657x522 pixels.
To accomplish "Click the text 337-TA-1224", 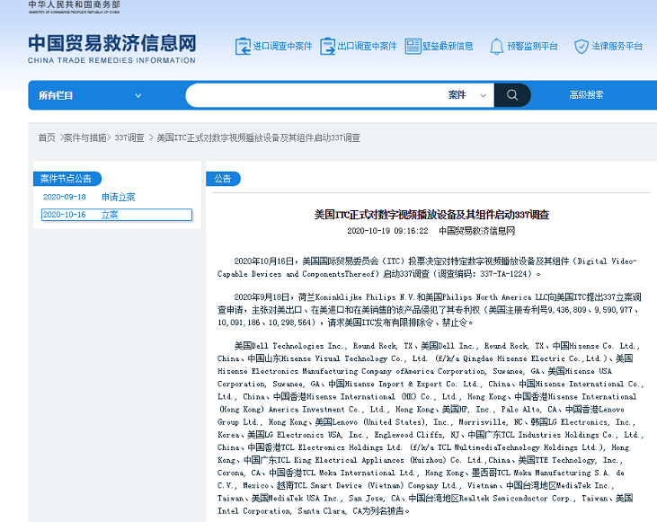I will (x=502, y=274).
